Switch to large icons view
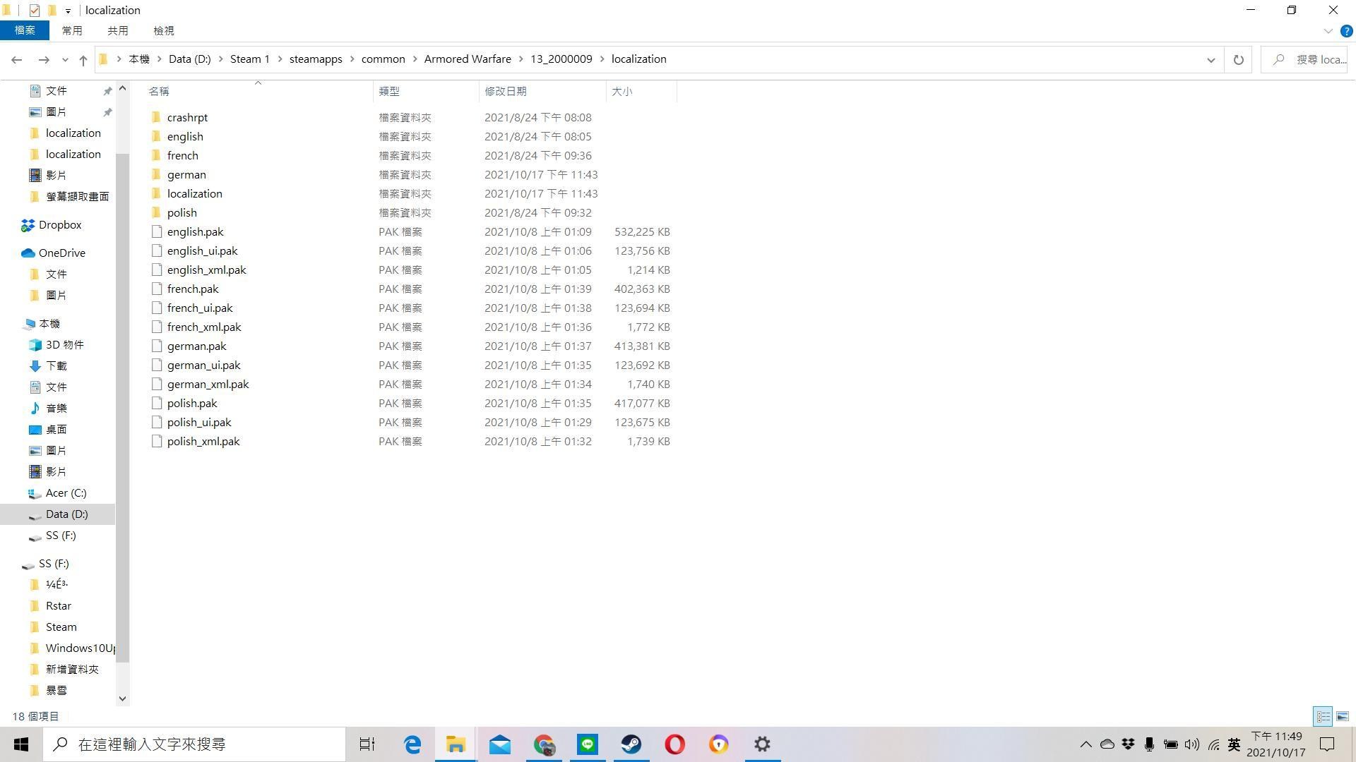Image resolution: width=1356 pixels, height=762 pixels. (1342, 716)
